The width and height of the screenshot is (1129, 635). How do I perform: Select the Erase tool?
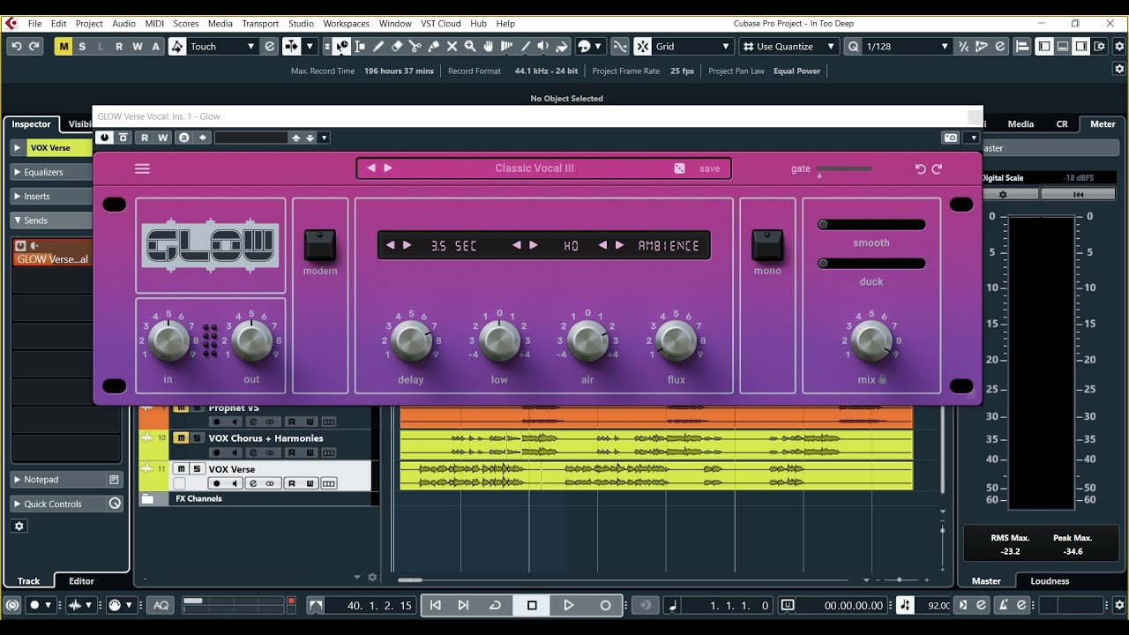click(397, 46)
